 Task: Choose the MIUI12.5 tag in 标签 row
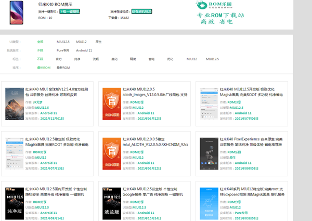[212, 59]
